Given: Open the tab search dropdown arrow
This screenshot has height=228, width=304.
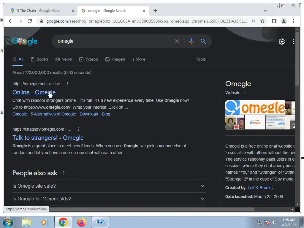Looking at the screenshot, I should pos(265,11).
